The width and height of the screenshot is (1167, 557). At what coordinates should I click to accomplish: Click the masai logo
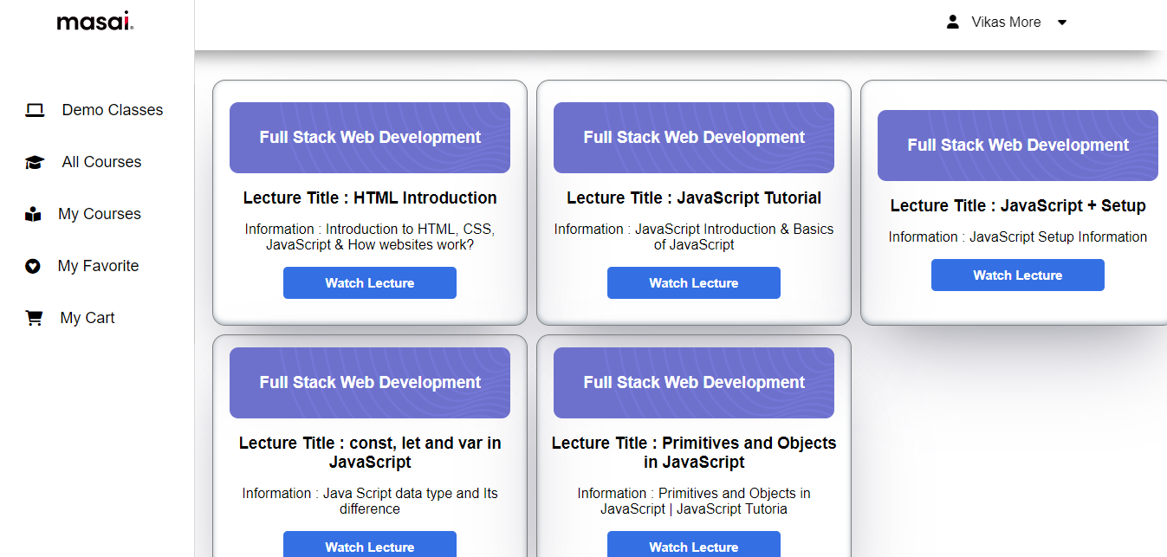coord(95,22)
